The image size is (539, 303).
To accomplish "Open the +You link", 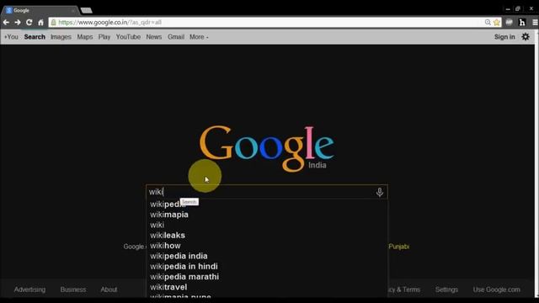I will 11,37.
